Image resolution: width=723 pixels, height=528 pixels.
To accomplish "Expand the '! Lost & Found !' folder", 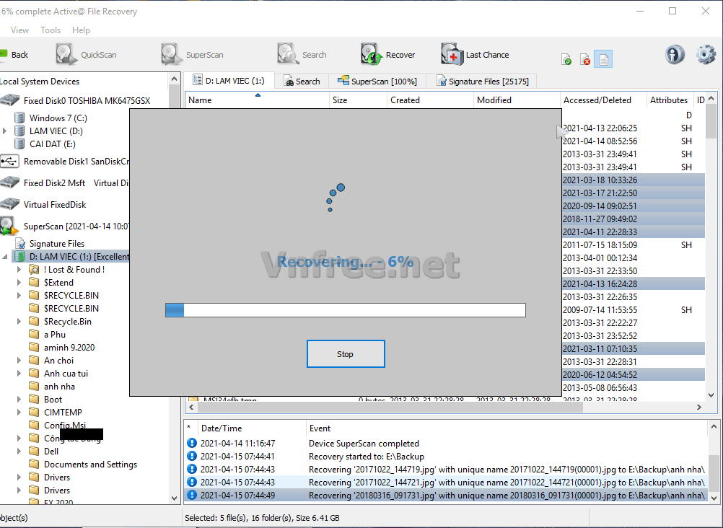I will coord(19,270).
